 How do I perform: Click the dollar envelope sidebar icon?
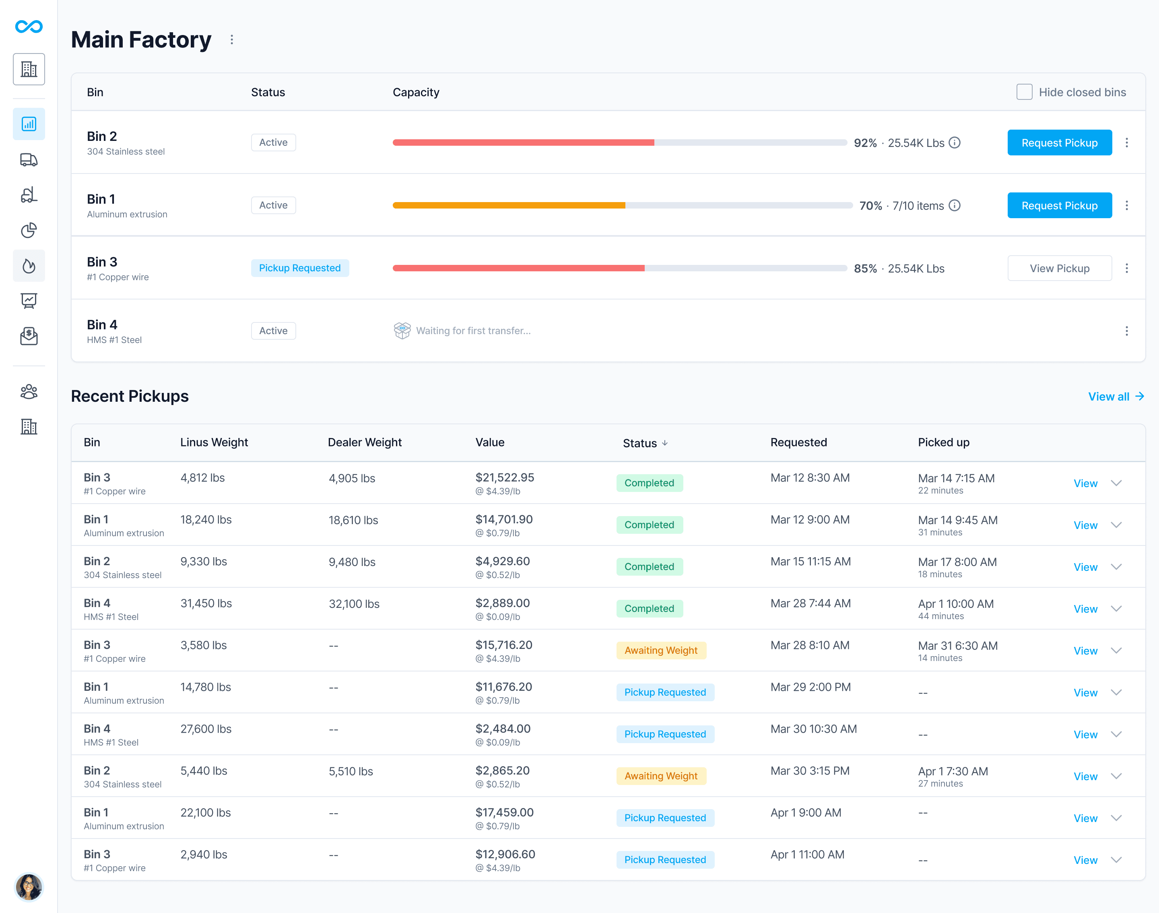coord(29,336)
